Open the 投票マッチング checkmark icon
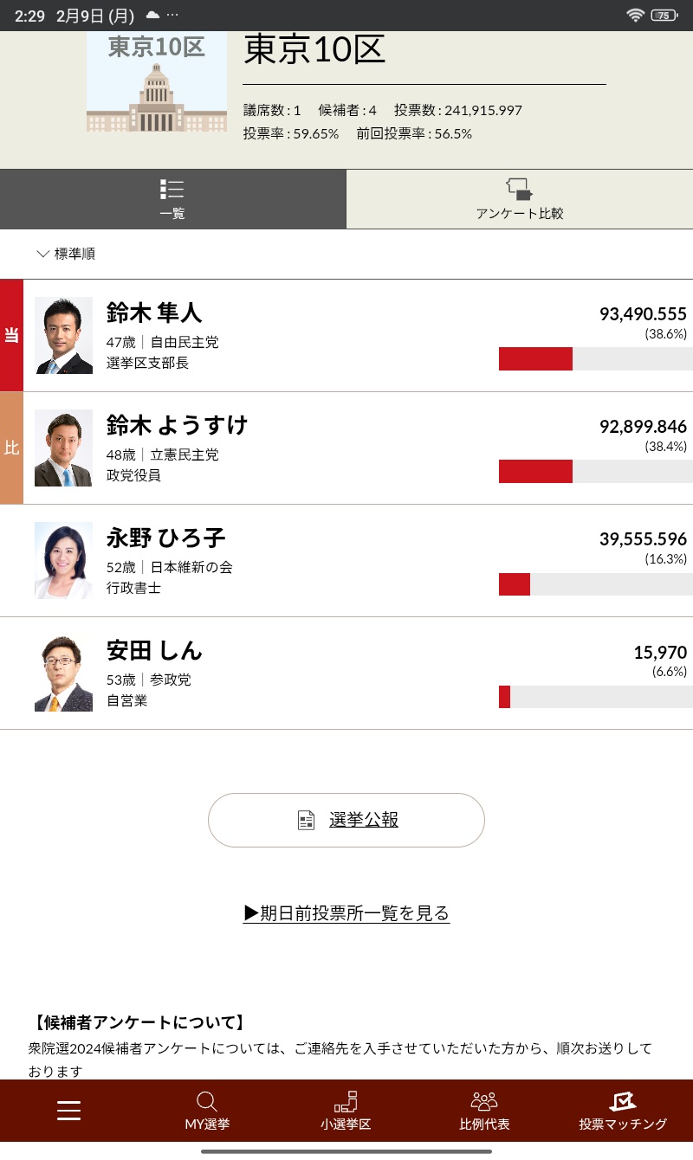The height and width of the screenshot is (1160, 693). pos(623,1101)
